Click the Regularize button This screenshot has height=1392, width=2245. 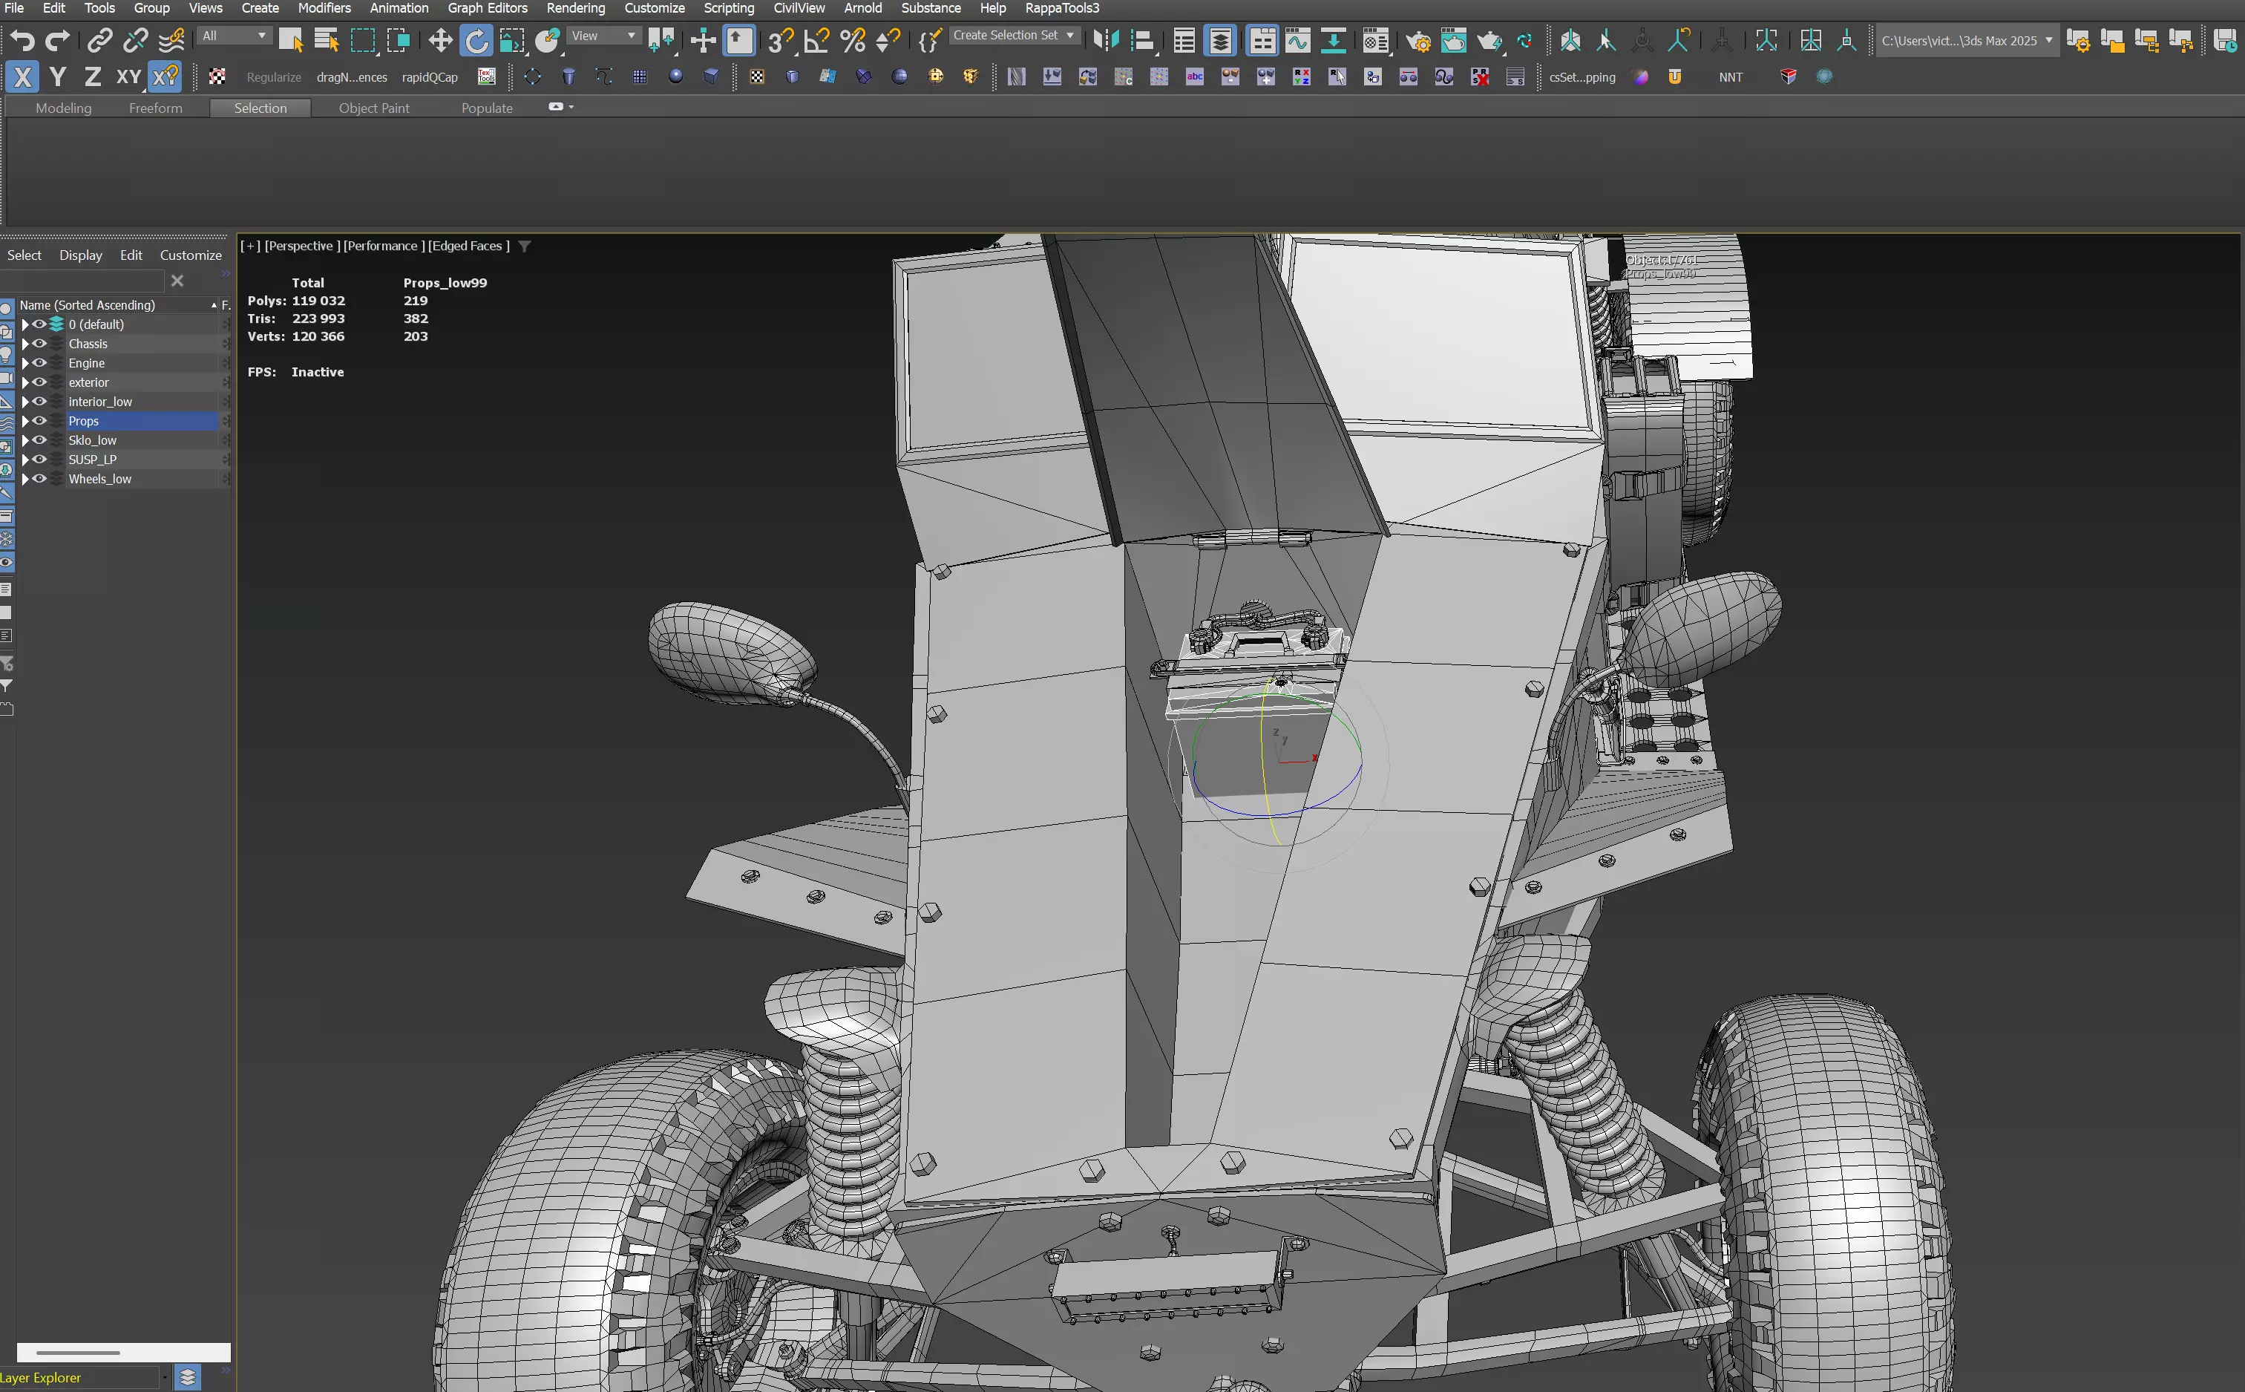pyautogui.click(x=273, y=77)
